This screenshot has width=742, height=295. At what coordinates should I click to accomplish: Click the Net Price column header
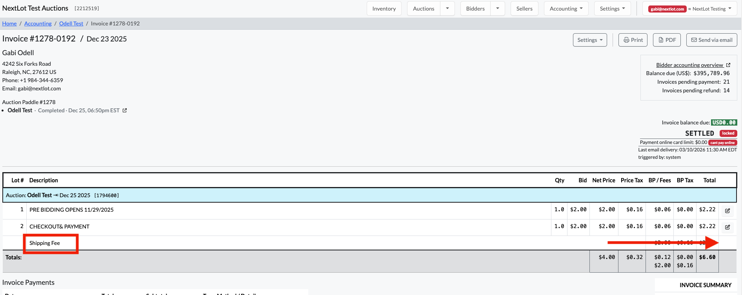(x=604, y=180)
